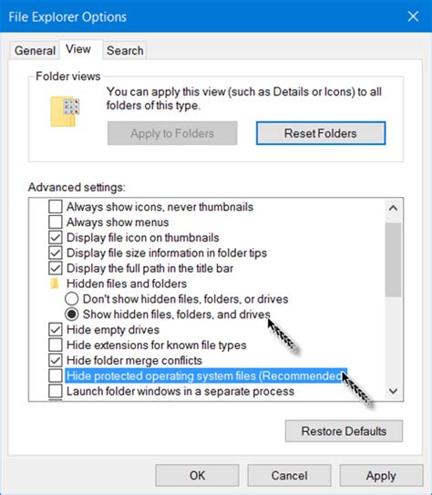Viewport: 432px width, 495px height.
Task: Click the Hidden files and folders label
Action: click(x=127, y=284)
